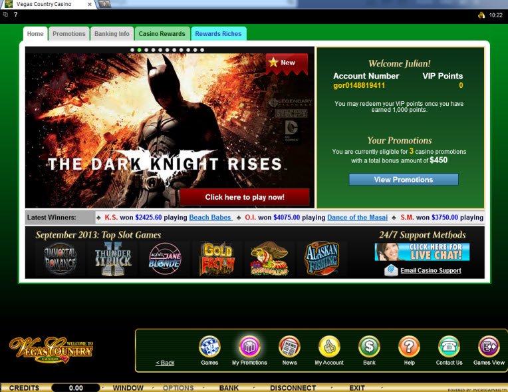Close the Vegas Country Casino browser tab

pos(90,5)
